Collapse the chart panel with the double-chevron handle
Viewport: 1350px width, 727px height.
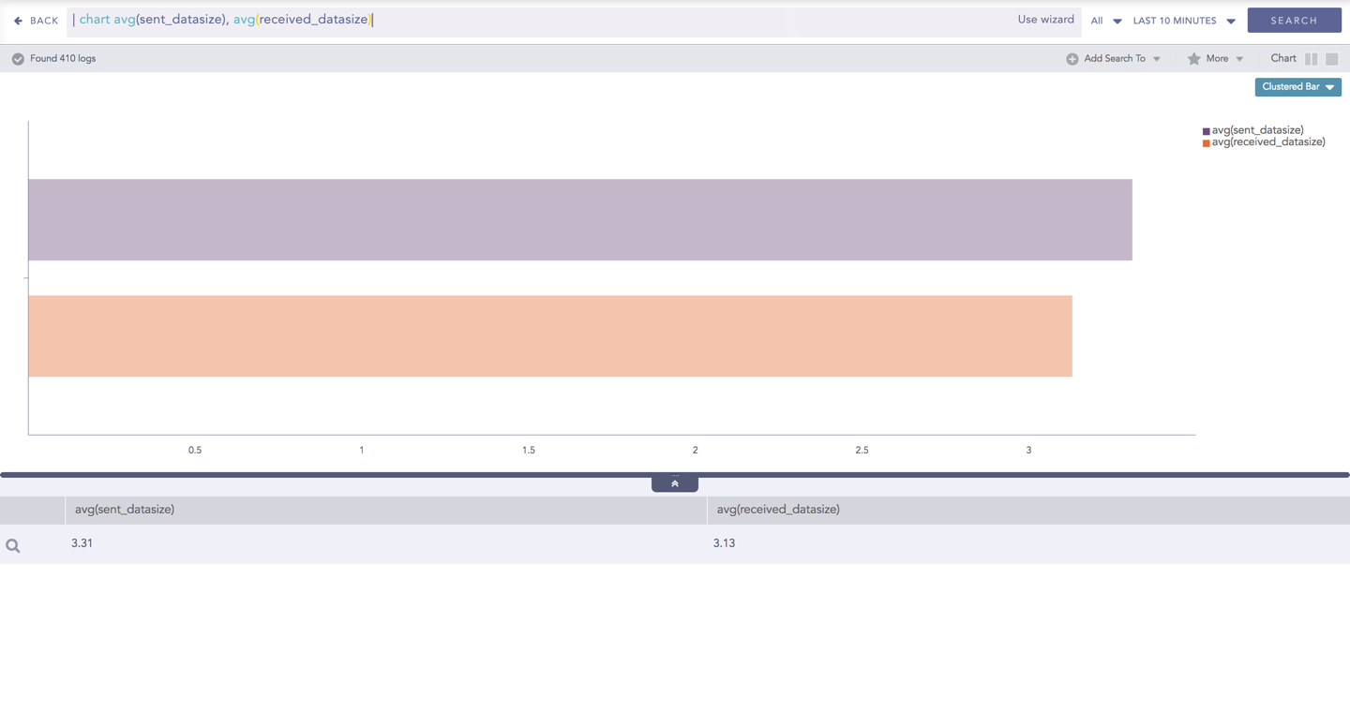point(674,483)
